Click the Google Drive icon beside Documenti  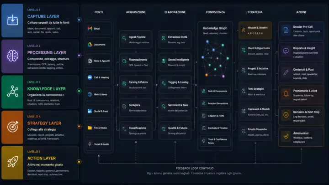coord(90,44)
